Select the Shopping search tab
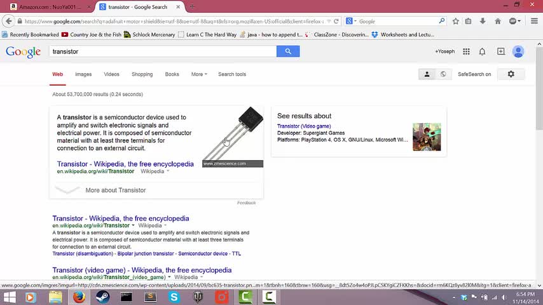Image resolution: width=543 pixels, height=305 pixels. 142,74
